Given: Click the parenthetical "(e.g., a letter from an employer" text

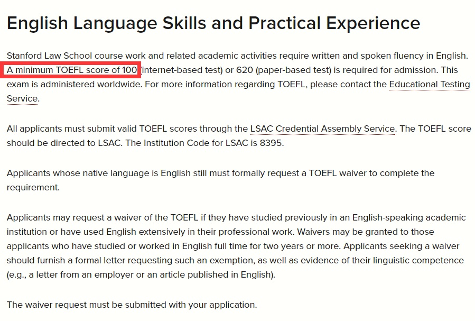Looking at the screenshot, I should 70,274.
